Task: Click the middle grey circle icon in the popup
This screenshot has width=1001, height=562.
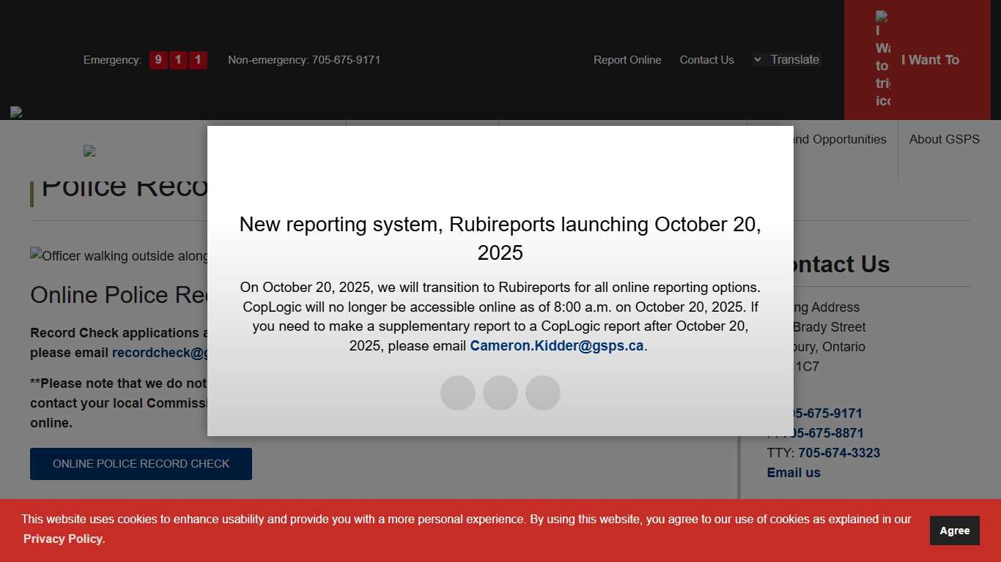Action: coord(500,393)
